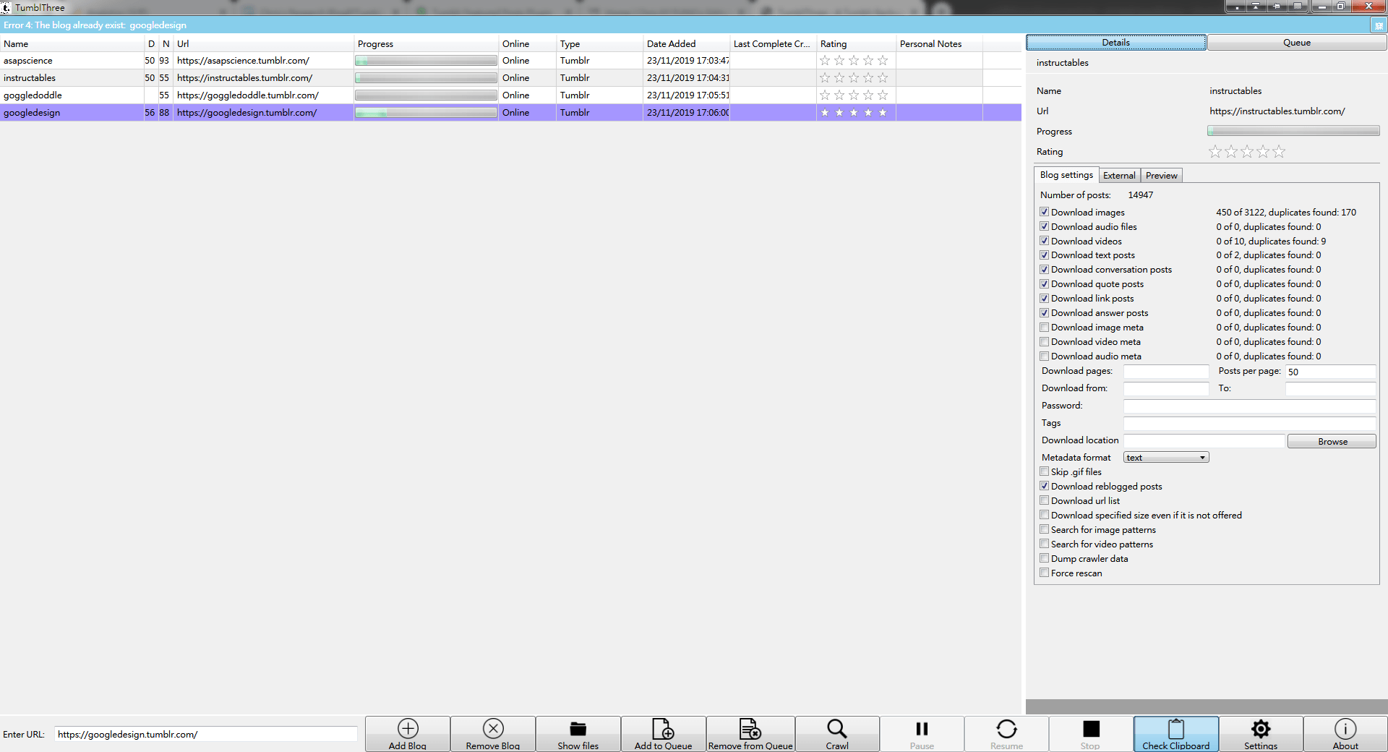Viewport: 1388px width, 752px height.
Task: Click the Password input field
Action: 1249,406
